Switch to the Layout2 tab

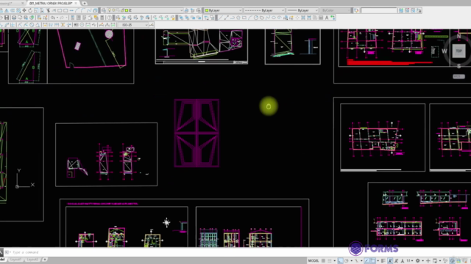coord(32,260)
